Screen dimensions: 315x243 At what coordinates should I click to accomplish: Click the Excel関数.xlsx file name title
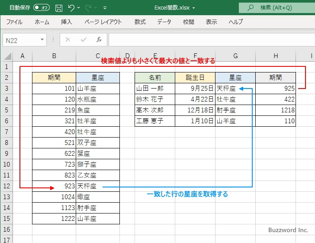pyautogui.click(x=173, y=8)
